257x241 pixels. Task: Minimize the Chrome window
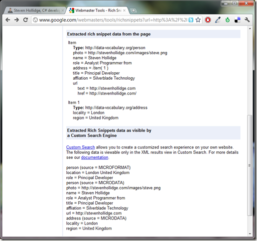pyautogui.click(x=226, y=3)
